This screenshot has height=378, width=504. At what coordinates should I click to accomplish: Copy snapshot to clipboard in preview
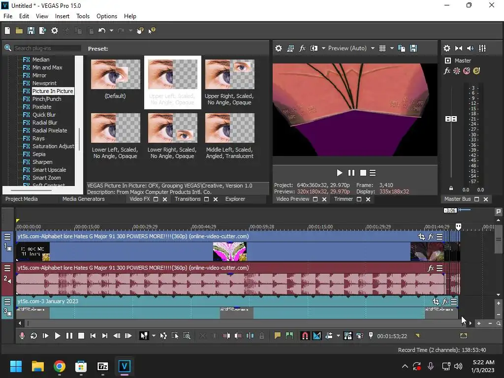[x=402, y=48]
